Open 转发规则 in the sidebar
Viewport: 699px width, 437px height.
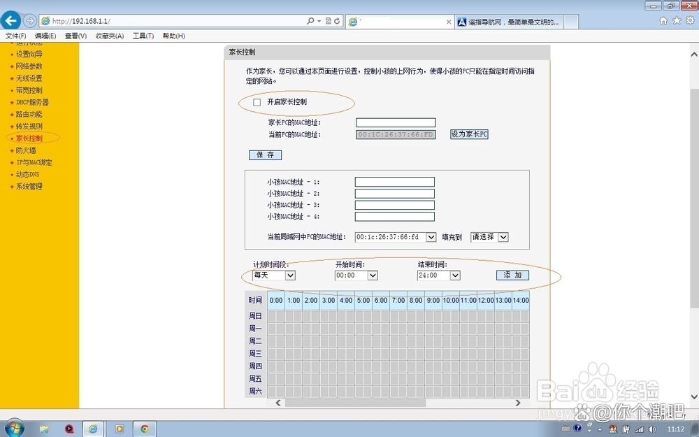point(29,126)
